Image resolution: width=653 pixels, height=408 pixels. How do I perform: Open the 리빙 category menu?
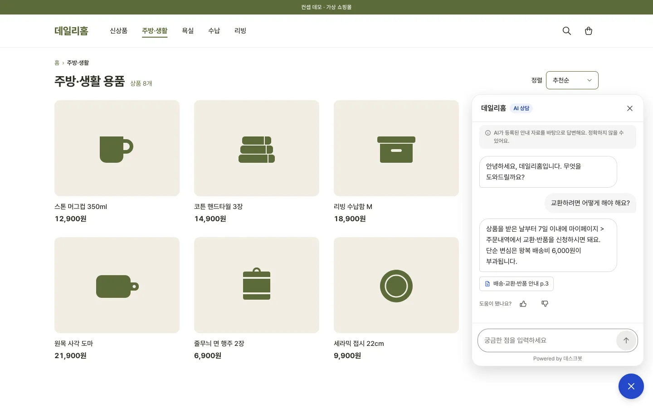tap(240, 31)
